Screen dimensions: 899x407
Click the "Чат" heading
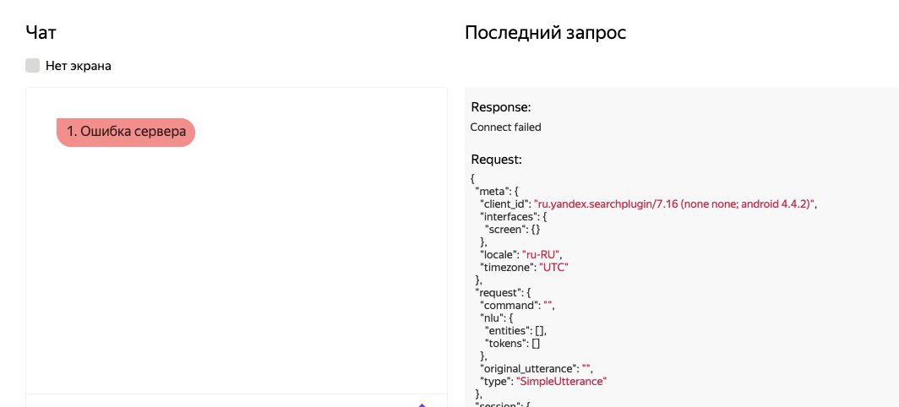click(x=41, y=33)
